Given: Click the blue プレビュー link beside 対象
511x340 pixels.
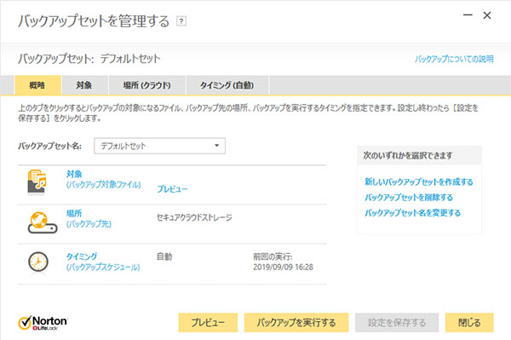Looking at the screenshot, I should (x=172, y=188).
